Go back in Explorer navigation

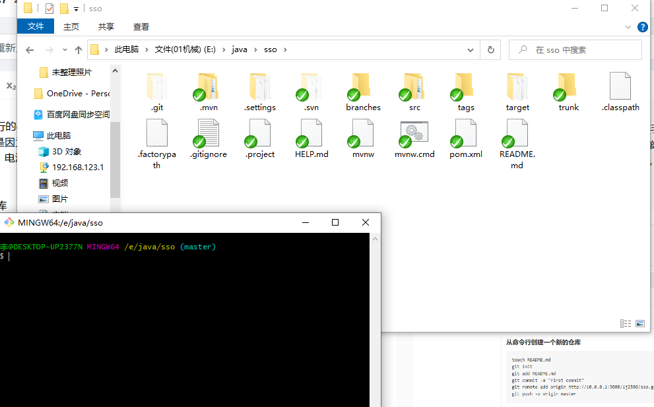coord(30,50)
